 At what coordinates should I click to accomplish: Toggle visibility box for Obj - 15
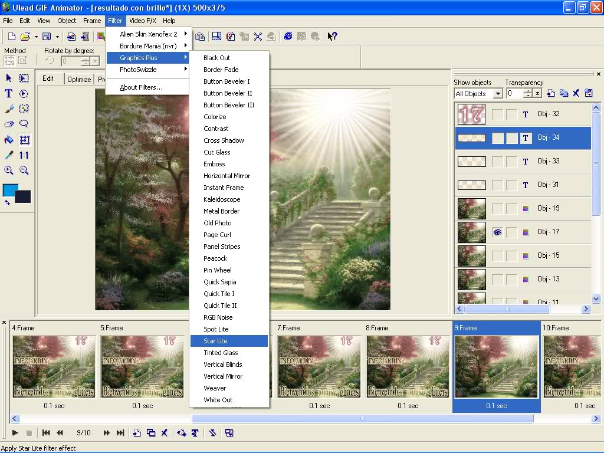click(498, 256)
